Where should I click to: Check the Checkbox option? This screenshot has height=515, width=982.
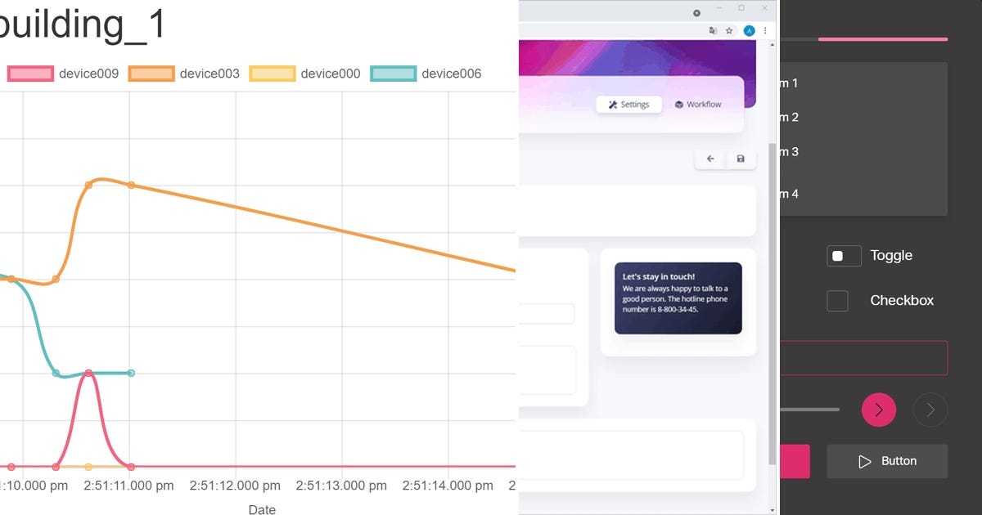click(837, 301)
